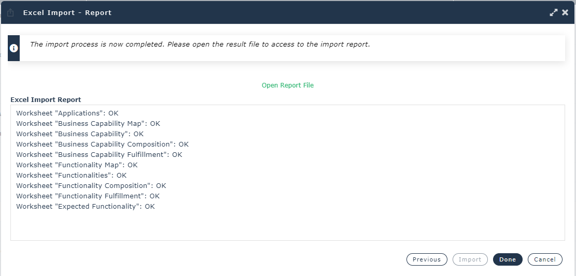This screenshot has width=576, height=276.
Task: Click the "Expected Functionality" result line
Action: [x=86, y=207]
